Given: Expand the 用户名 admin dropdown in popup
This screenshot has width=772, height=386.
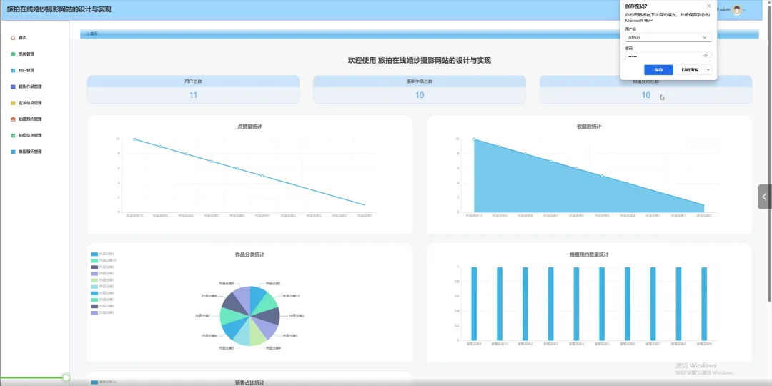Looking at the screenshot, I should [705, 37].
